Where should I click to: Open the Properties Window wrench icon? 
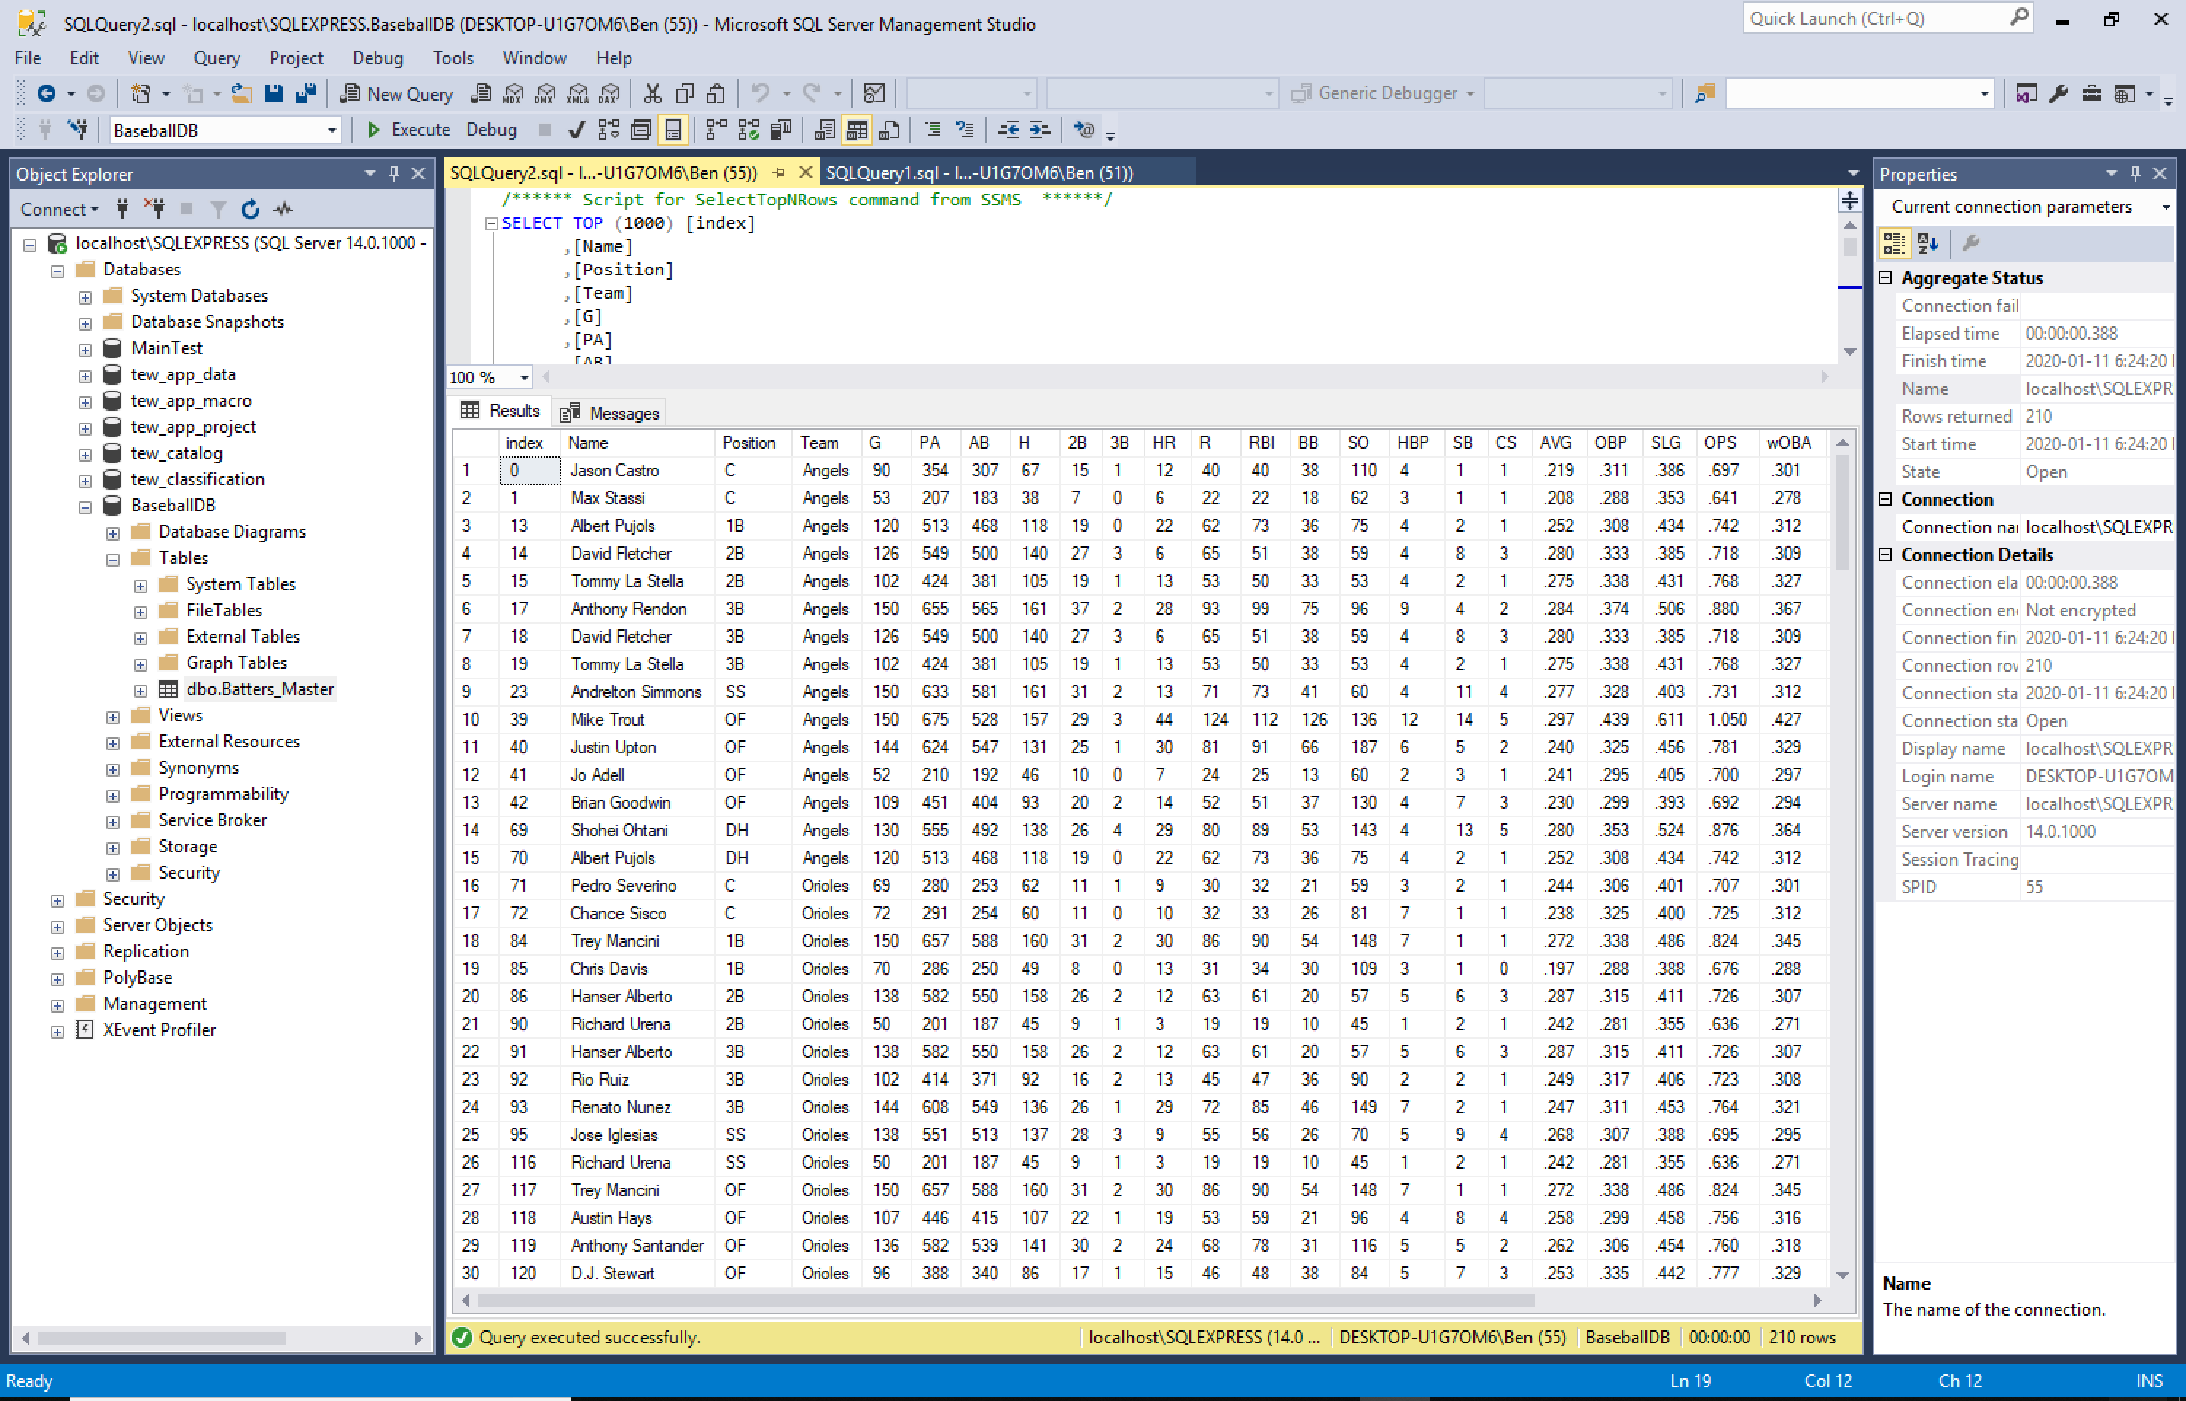point(2058,94)
